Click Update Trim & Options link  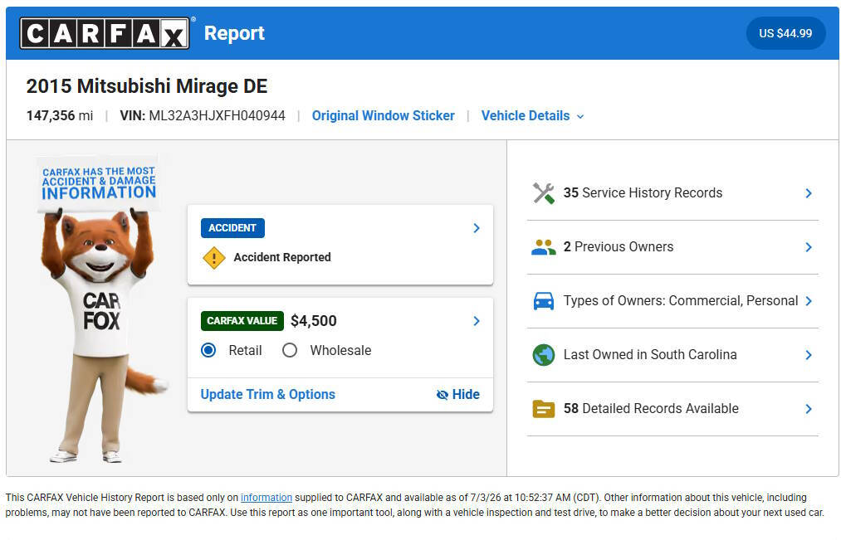pyautogui.click(x=267, y=395)
